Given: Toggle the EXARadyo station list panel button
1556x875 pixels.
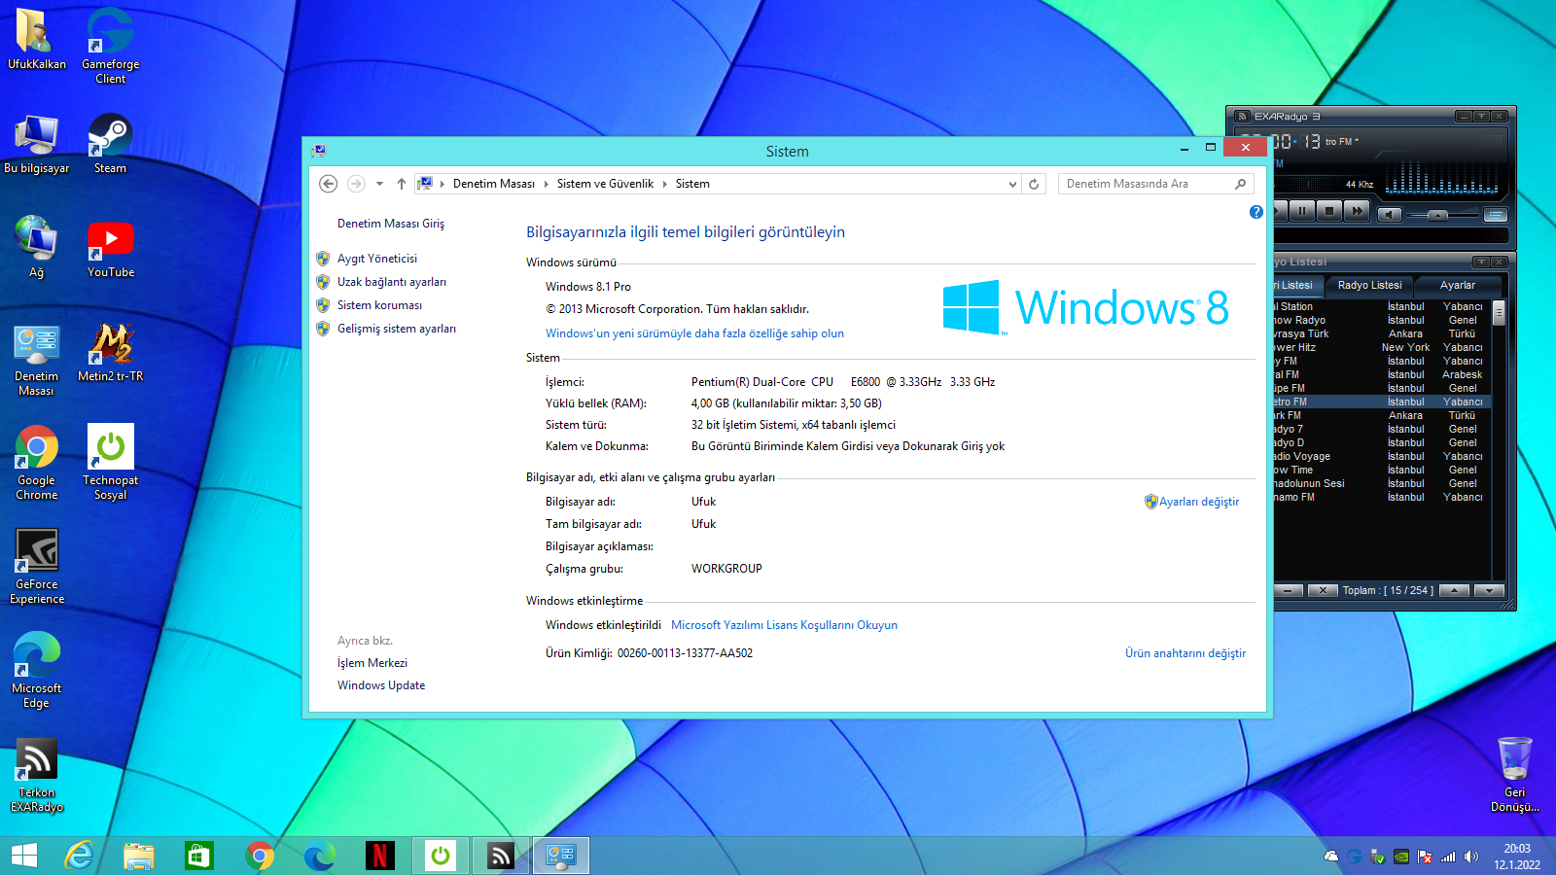Looking at the screenshot, I should [x=1496, y=215].
